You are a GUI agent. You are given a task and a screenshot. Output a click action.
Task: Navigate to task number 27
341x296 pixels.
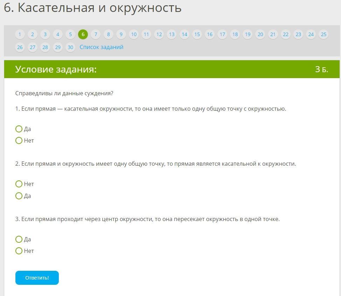33,47
